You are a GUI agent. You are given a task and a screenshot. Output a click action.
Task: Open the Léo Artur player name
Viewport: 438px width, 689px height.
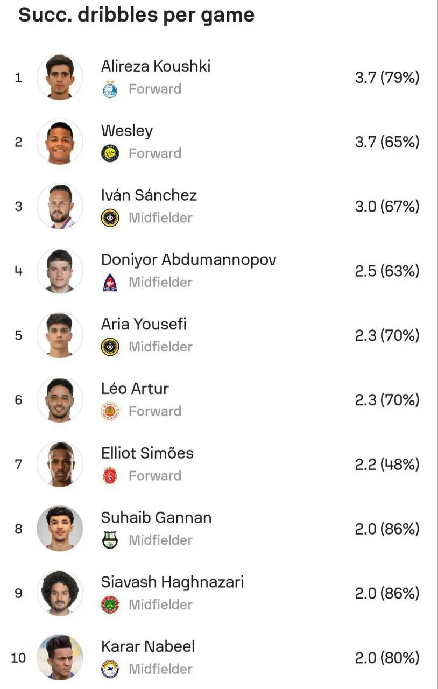click(135, 389)
